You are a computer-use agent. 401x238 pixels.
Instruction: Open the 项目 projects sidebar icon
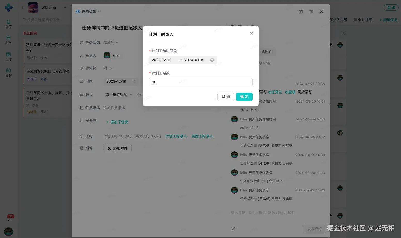pyautogui.click(x=9, y=40)
